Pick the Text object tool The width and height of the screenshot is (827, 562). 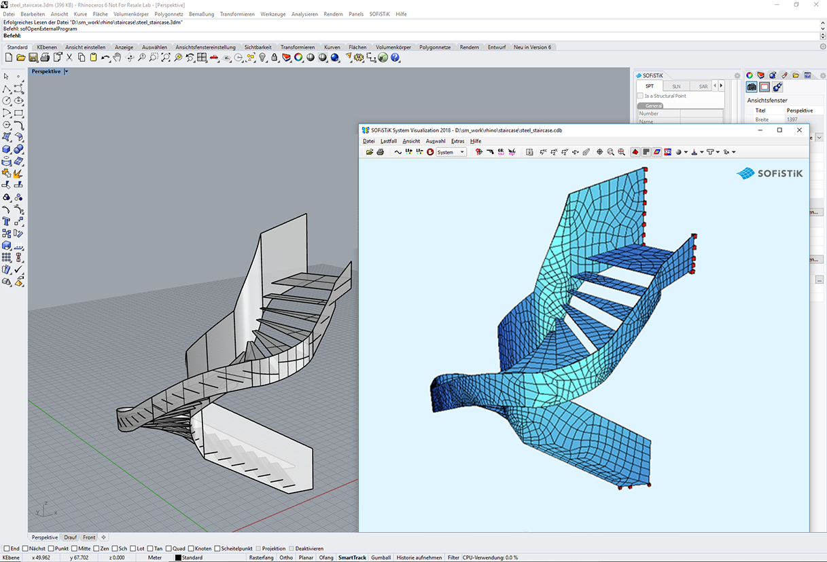[x=7, y=221]
